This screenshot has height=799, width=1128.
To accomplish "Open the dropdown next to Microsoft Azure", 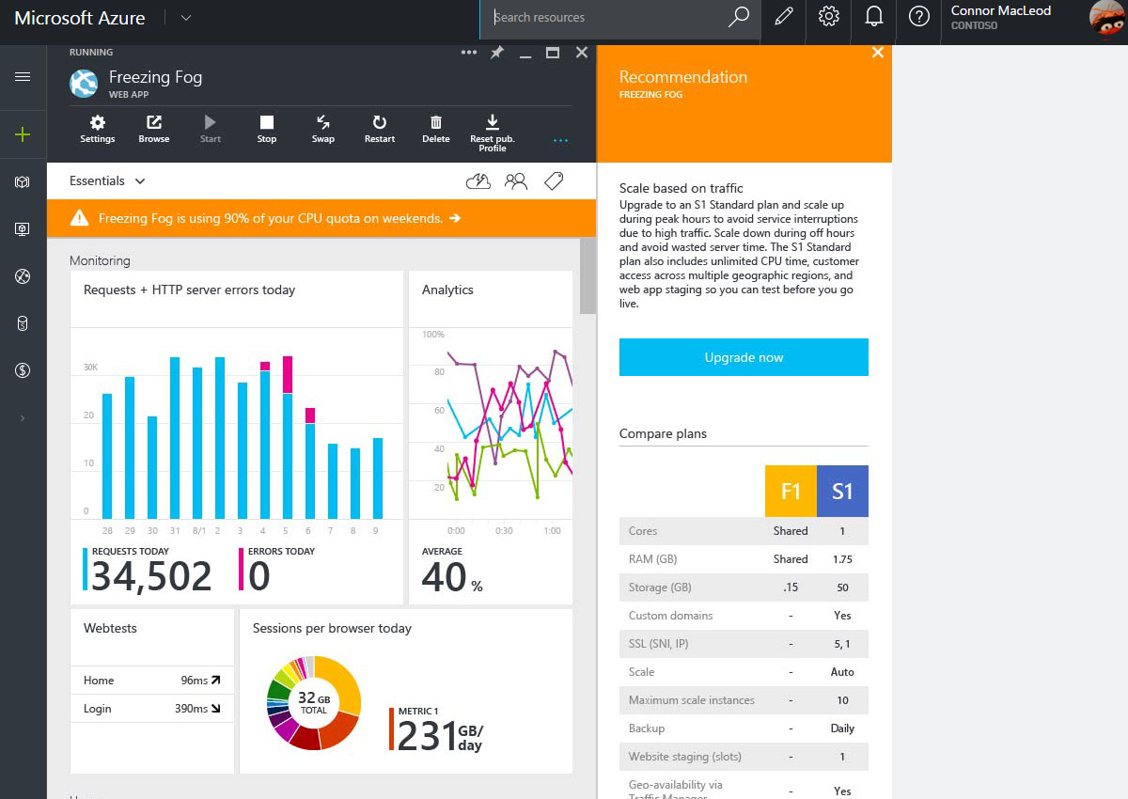I will tap(185, 18).
